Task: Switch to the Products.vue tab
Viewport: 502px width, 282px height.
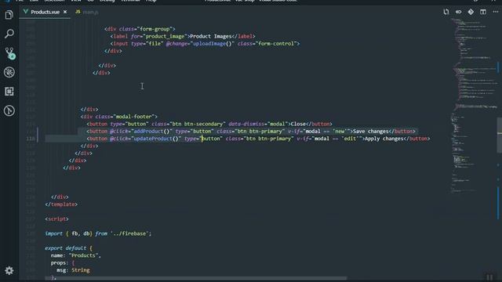Action: click(45, 12)
